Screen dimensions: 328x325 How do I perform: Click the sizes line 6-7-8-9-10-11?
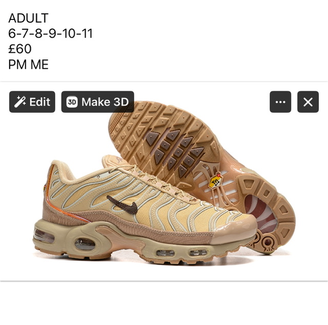coord(50,33)
